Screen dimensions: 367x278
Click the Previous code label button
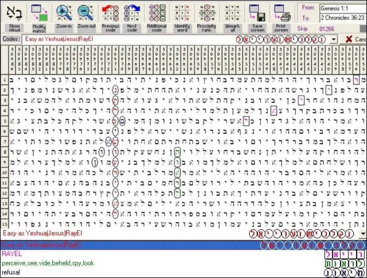coord(111,28)
